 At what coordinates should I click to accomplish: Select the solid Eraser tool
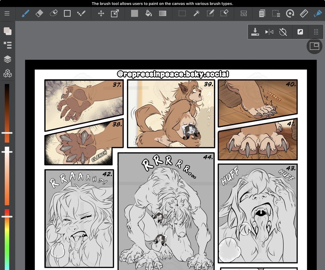pos(40,13)
